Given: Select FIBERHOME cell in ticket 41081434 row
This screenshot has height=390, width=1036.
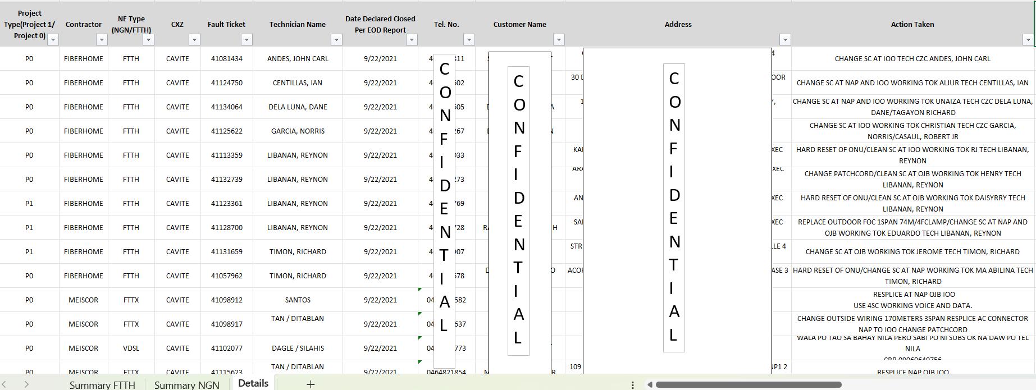Looking at the screenshot, I should [x=83, y=58].
